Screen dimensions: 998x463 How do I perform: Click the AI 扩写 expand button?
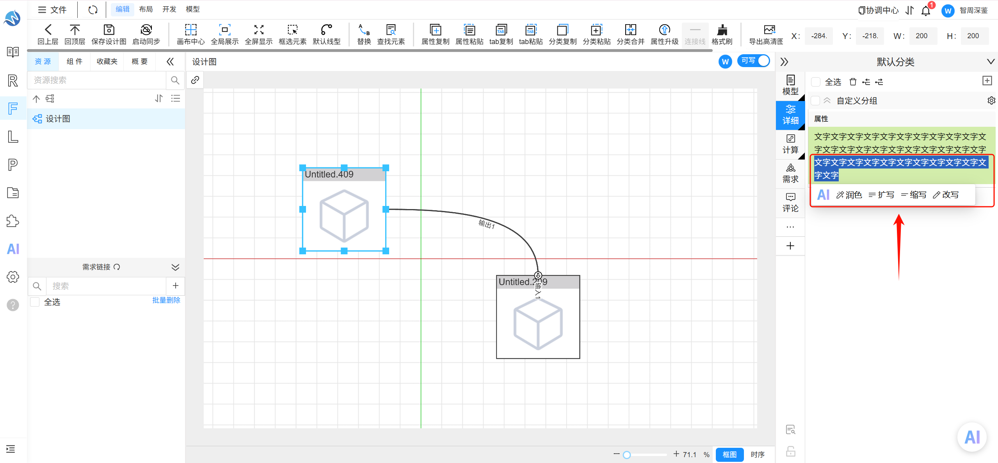tap(881, 195)
